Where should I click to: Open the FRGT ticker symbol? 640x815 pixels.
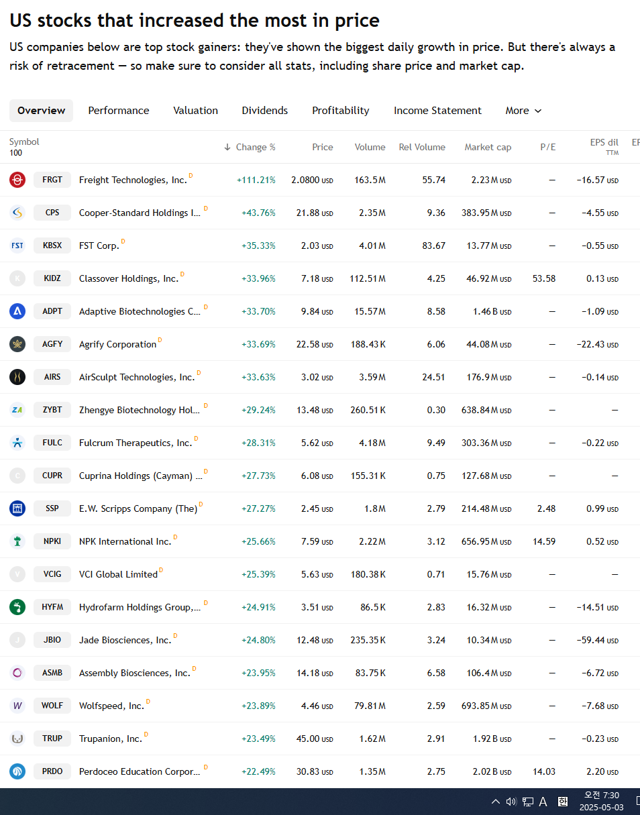52,180
